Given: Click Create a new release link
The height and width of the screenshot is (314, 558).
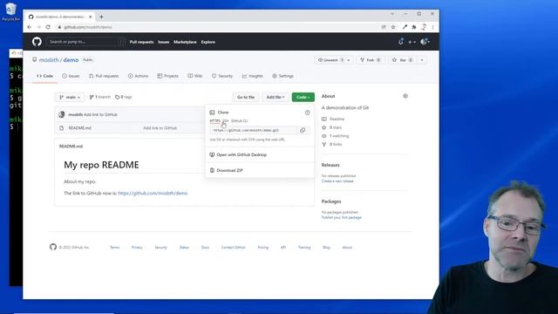Looking at the screenshot, I should 337,181.
